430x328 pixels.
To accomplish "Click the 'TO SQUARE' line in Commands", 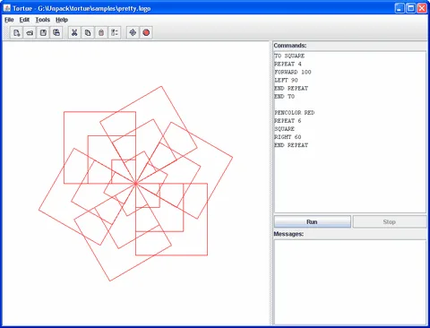I will point(289,56).
